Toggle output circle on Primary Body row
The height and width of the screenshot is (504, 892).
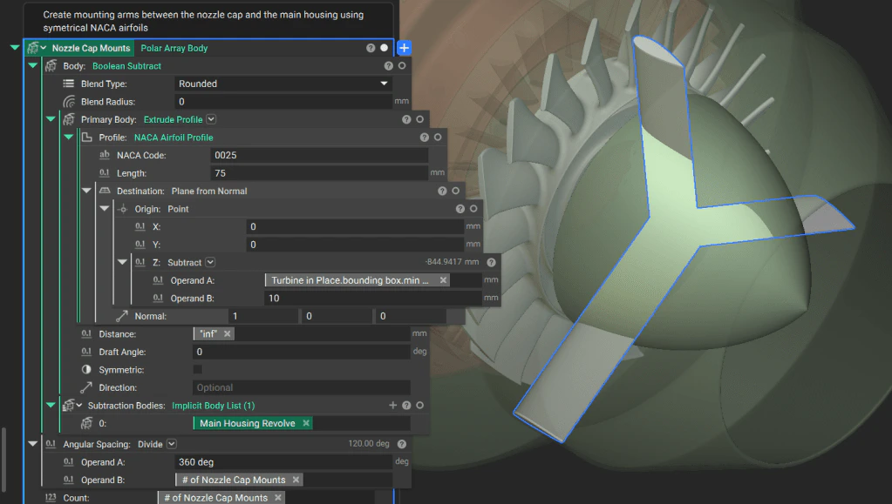[x=419, y=119]
